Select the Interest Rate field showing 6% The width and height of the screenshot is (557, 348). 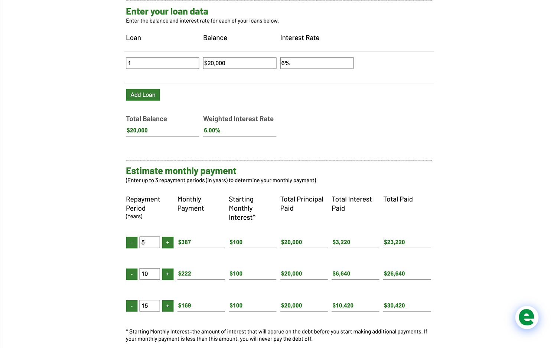(x=316, y=63)
